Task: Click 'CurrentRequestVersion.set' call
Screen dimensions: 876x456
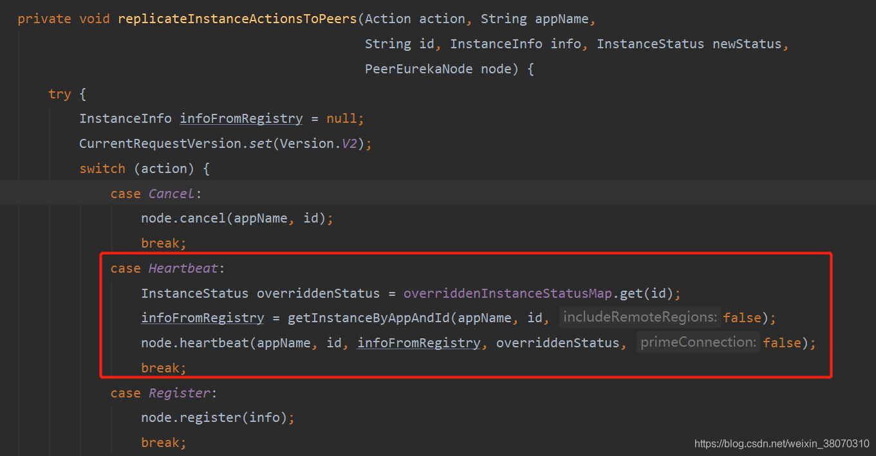Action: coord(176,143)
